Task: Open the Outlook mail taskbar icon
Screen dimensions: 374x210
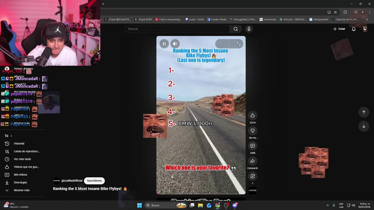Action: click(x=209, y=205)
